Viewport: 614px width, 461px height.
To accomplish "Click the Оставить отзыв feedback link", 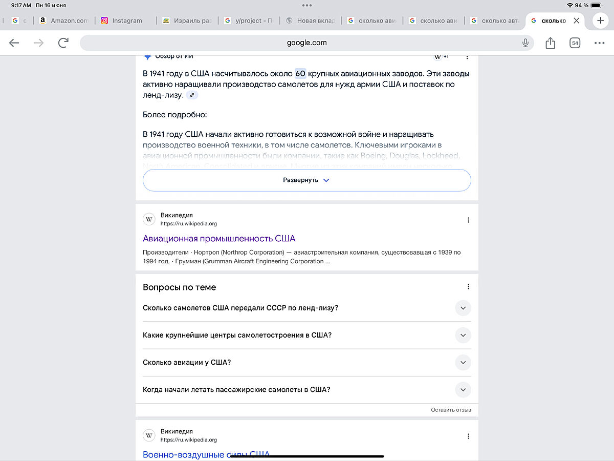I will pyautogui.click(x=451, y=410).
